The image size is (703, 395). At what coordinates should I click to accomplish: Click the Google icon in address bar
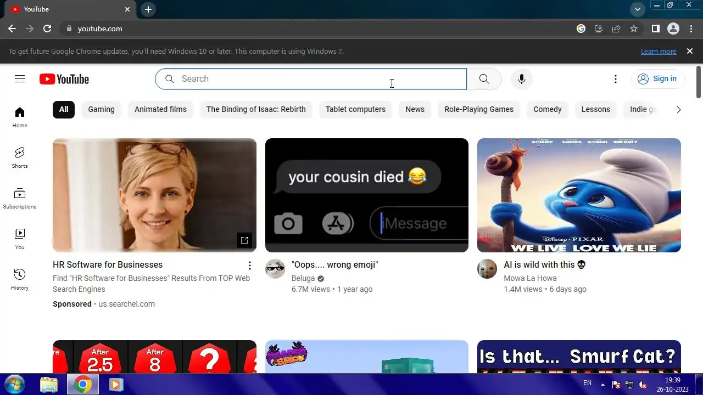click(x=581, y=29)
